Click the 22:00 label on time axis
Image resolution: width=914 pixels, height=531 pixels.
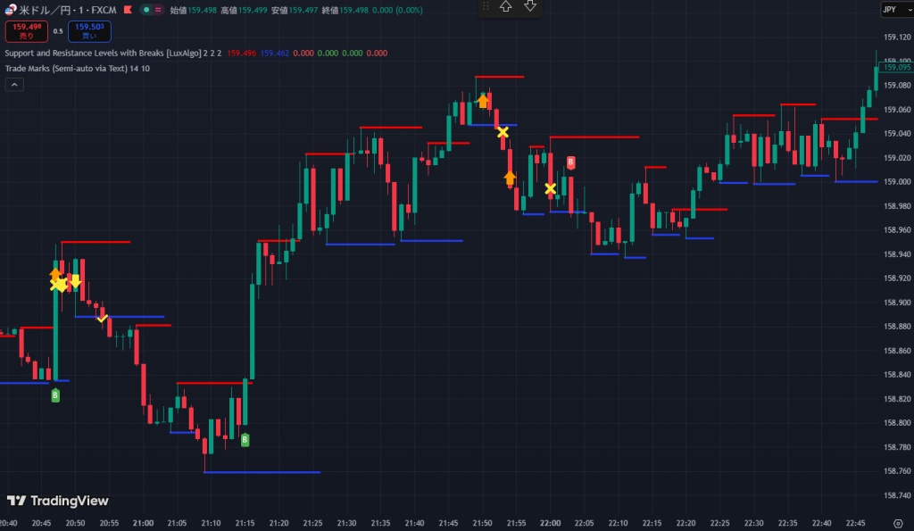[x=550, y=523]
